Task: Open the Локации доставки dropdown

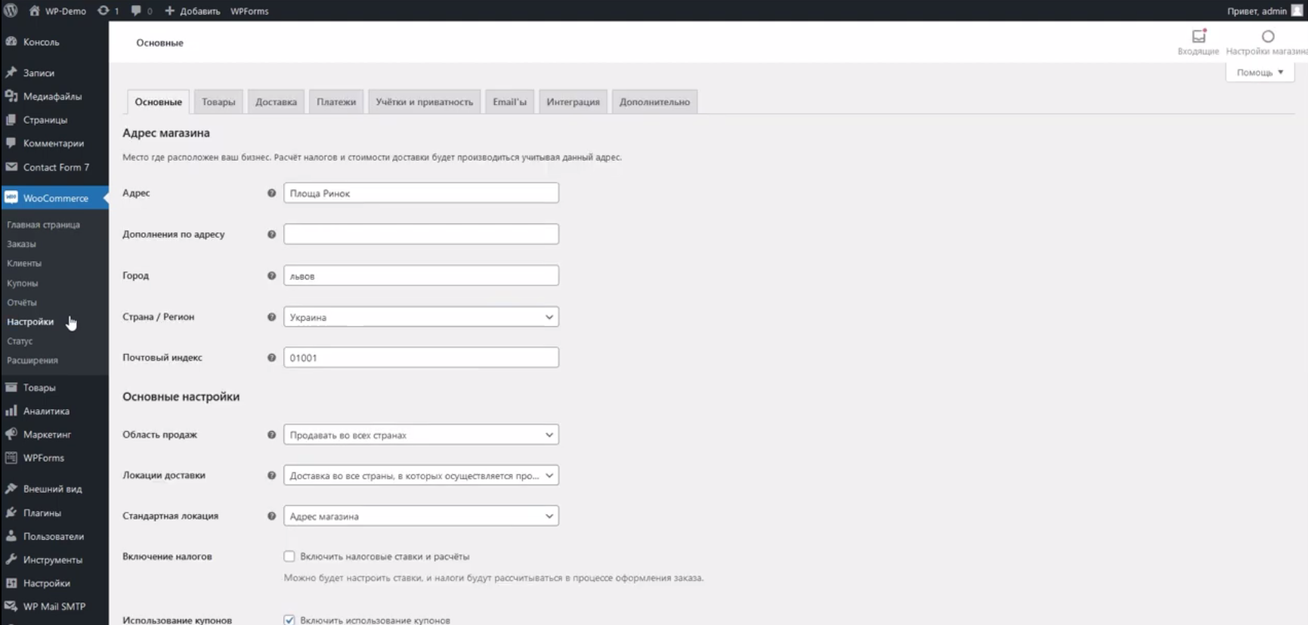Action: [421, 476]
